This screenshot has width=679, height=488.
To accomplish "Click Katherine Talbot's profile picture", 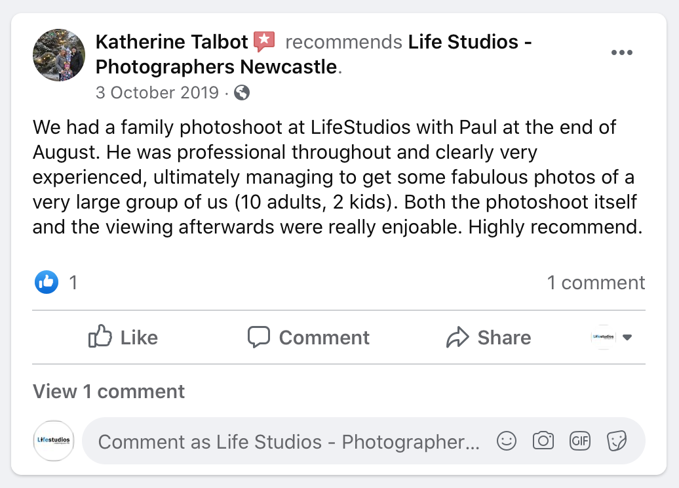I will pos(59,55).
